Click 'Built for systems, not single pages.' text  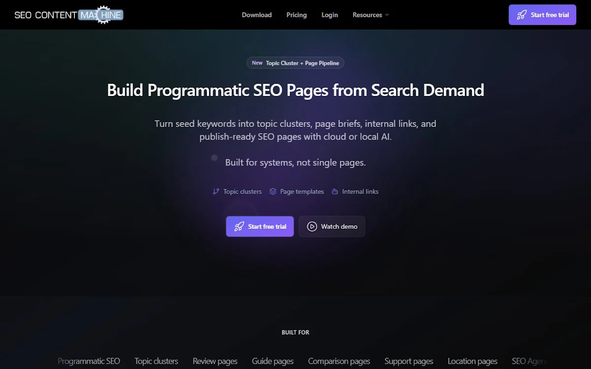coord(295,162)
